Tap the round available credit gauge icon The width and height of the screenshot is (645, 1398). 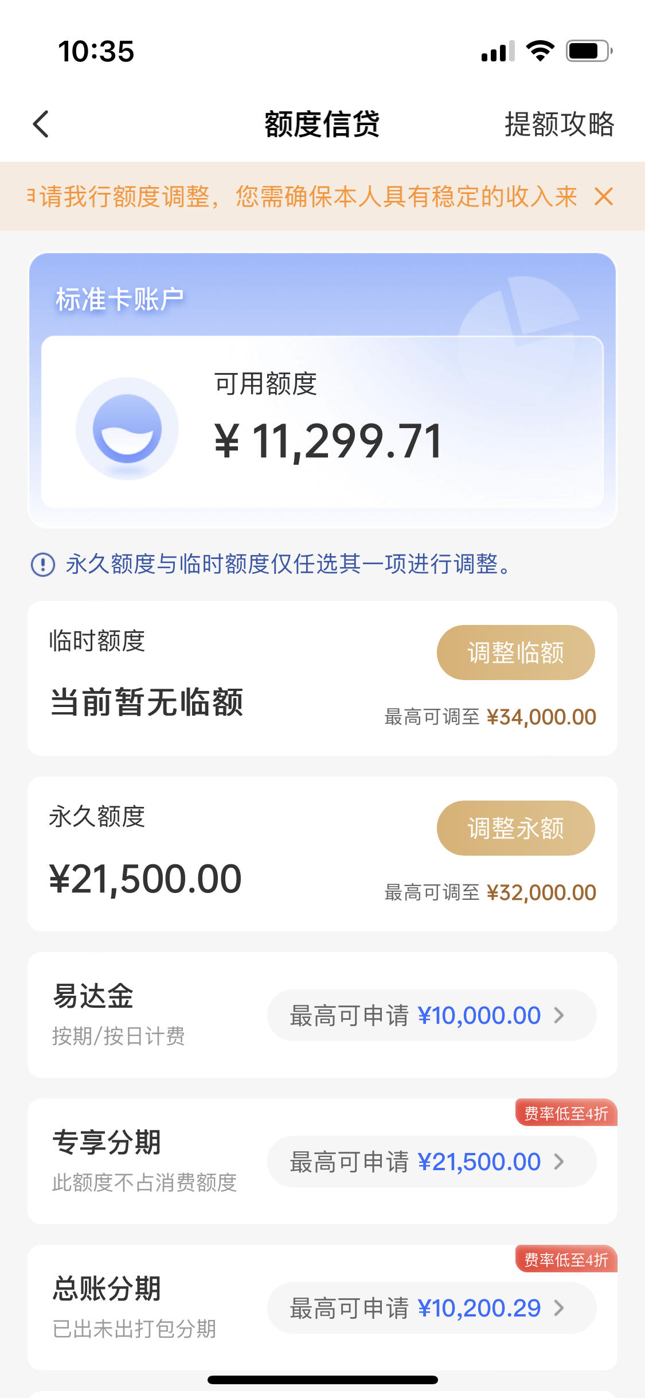(127, 428)
